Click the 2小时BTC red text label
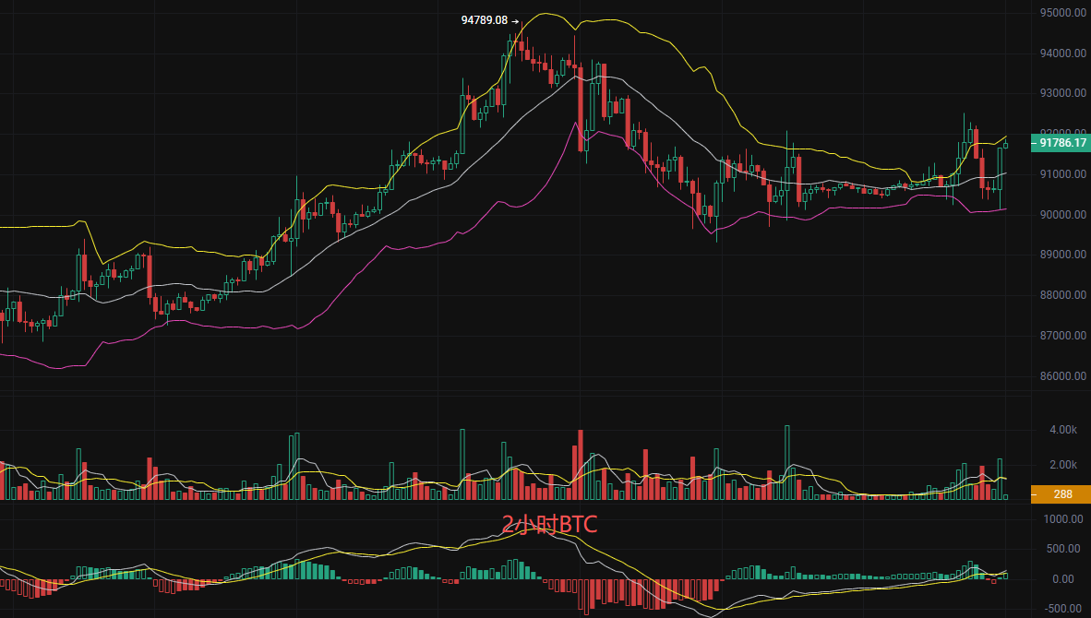The width and height of the screenshot is (1091, 618). [550, 526]
